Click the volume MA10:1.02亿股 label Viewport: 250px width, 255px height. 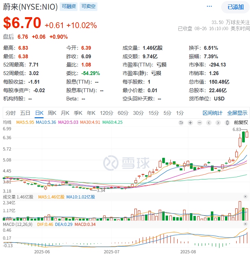coord(81,197)
